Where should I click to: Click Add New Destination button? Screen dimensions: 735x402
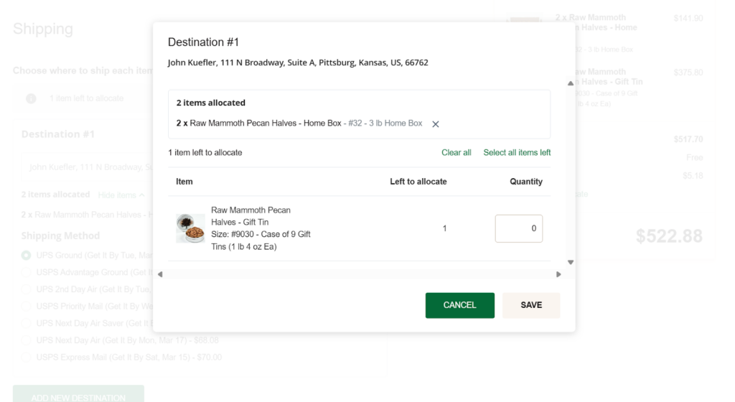click(x=78, y=394)
